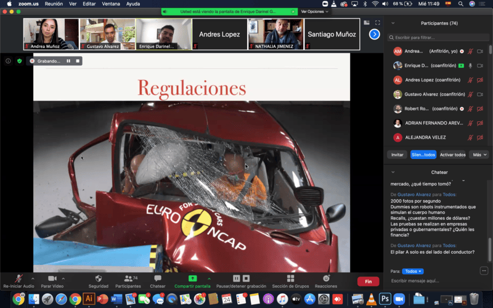
Task: Open Spotlight search in the menu bar
Action: (x=460, y=4)
